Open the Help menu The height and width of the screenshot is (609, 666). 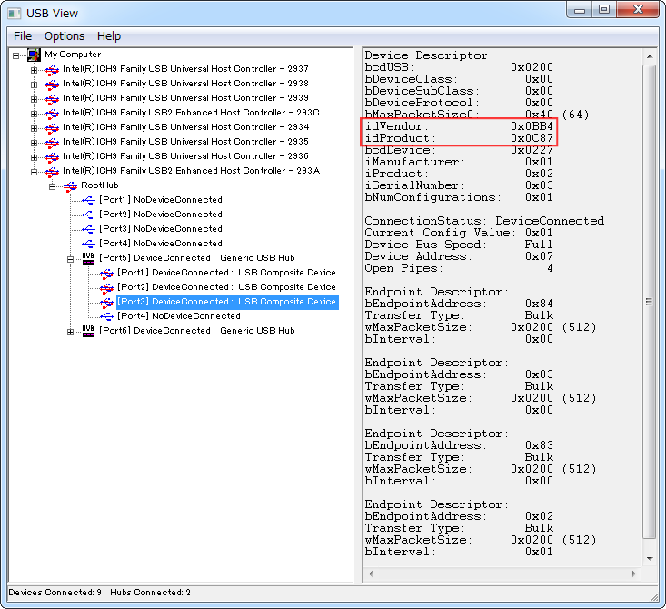tap(109, 36)
